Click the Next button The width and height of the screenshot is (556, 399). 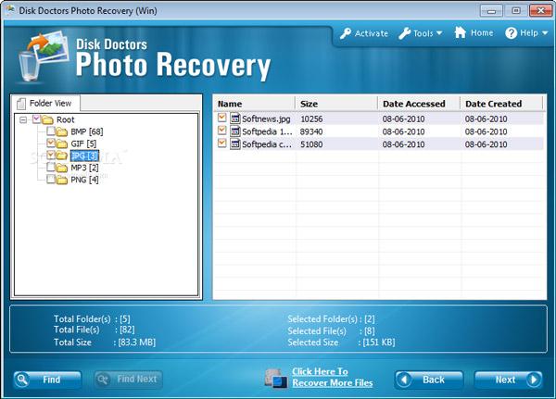[509, 380]
